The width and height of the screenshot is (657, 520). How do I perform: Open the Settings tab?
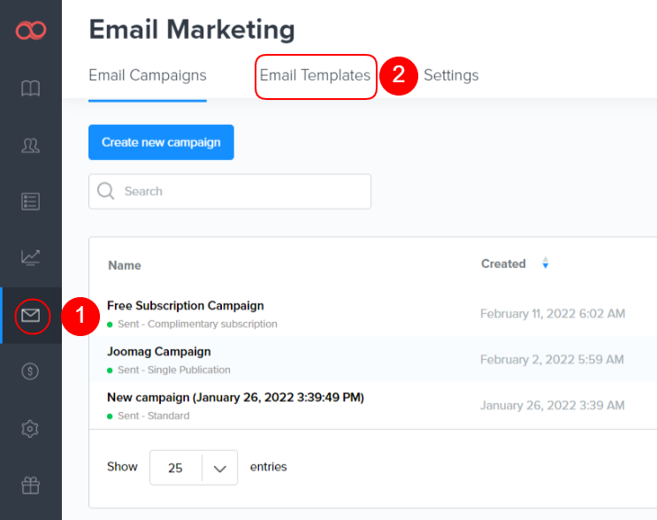(451, 76)
